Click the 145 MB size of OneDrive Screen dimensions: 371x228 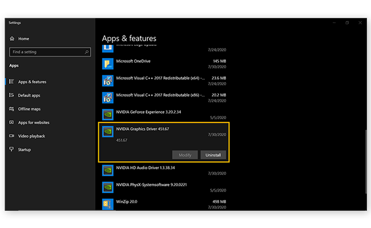219,61
